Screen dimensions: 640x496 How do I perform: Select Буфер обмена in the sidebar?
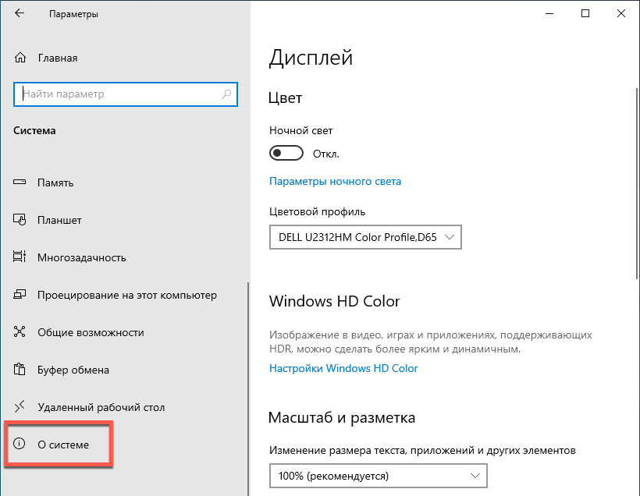(73, 370)
